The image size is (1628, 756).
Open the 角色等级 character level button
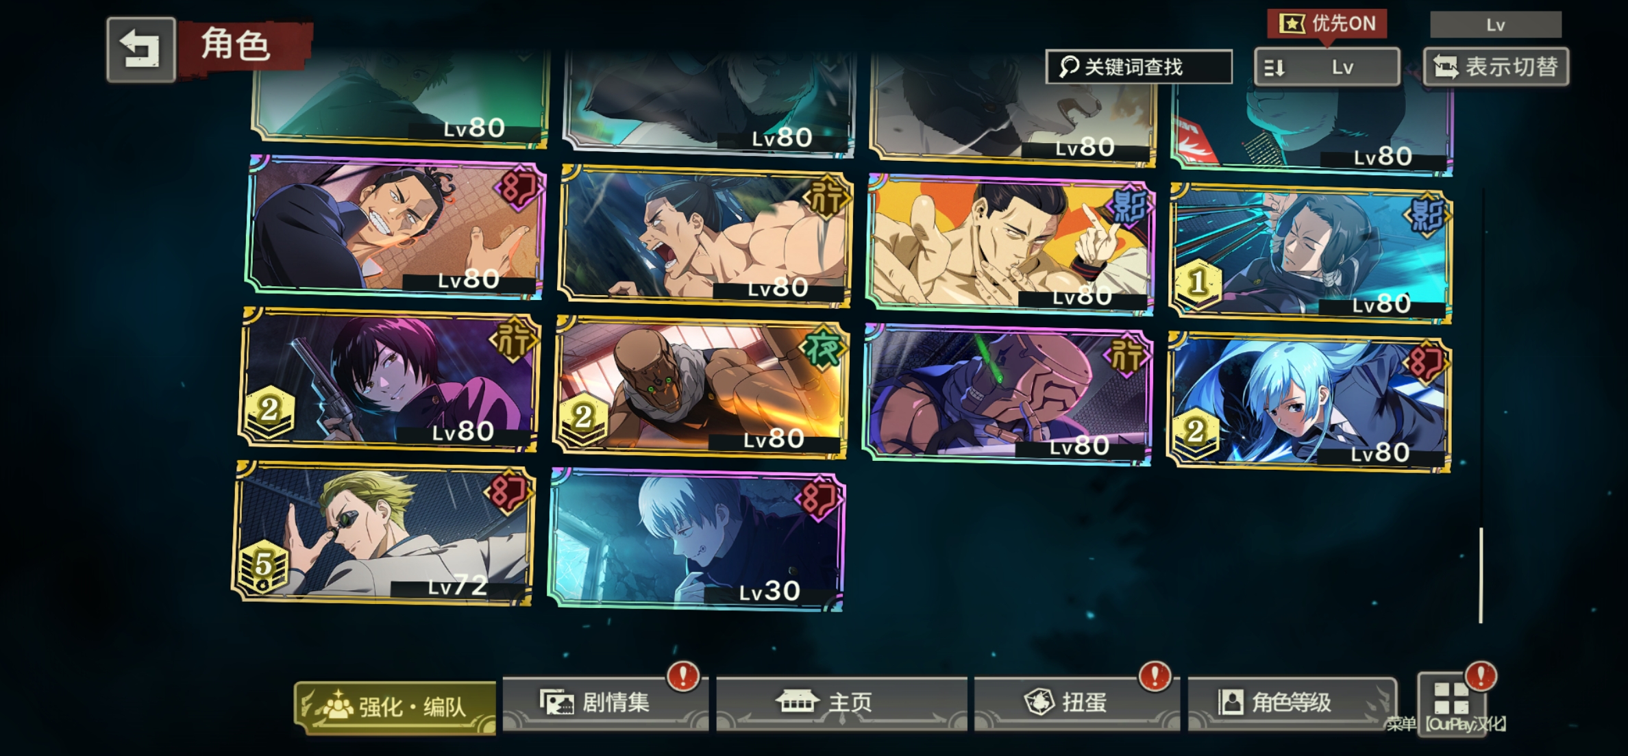(x=1292, y=703)
